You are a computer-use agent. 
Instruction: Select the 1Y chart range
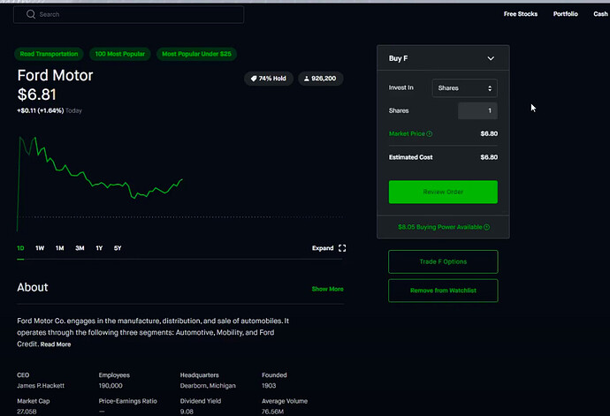[x=99, y=248]
